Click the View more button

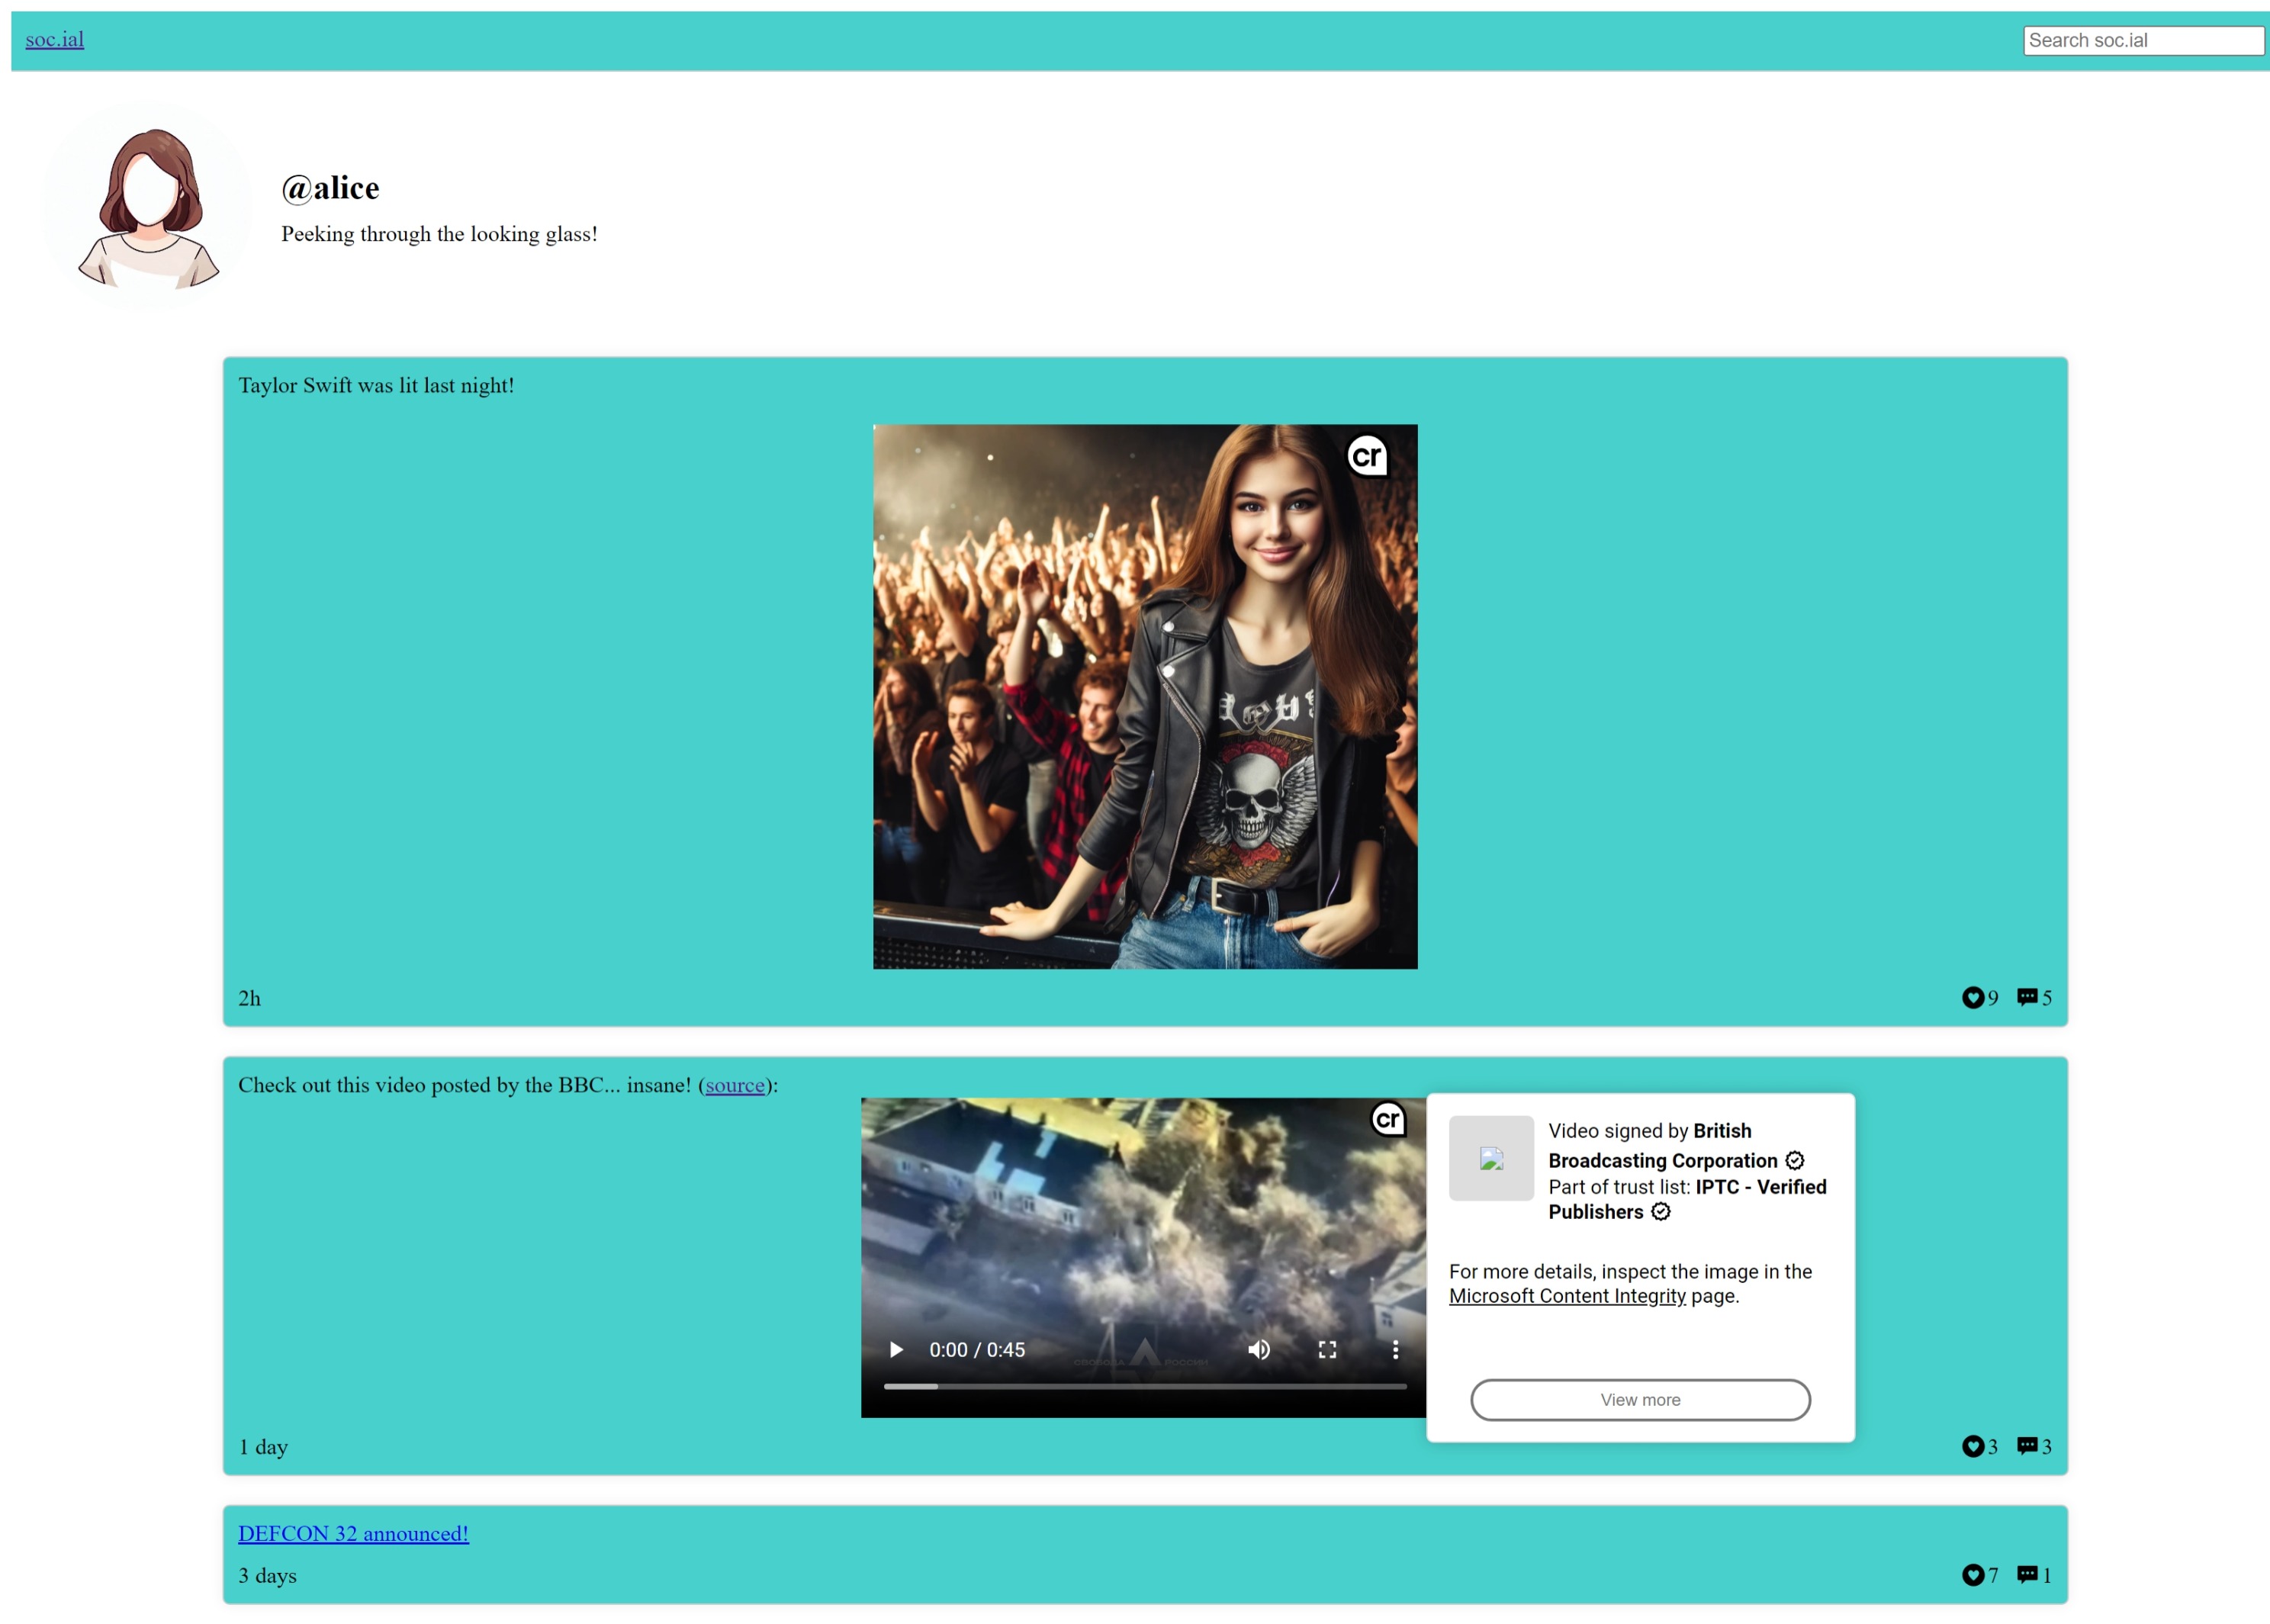[1640, 1400]
